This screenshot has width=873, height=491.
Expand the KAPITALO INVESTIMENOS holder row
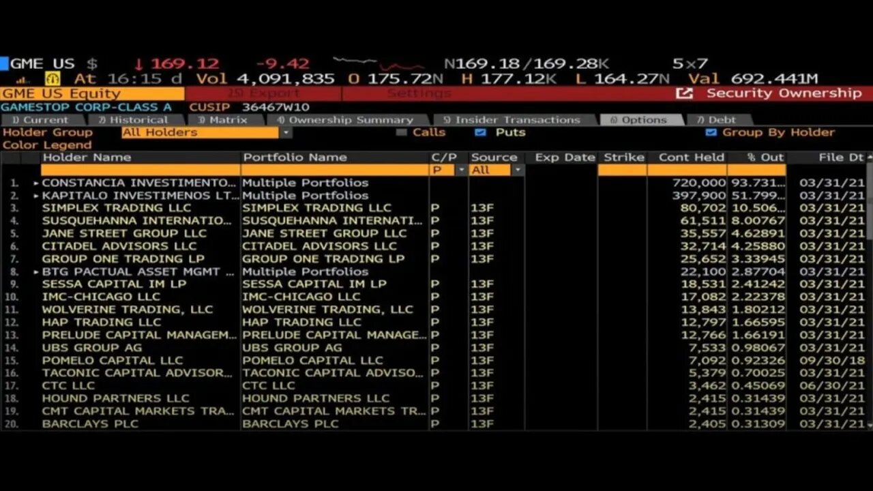click(x=36, y=196)
